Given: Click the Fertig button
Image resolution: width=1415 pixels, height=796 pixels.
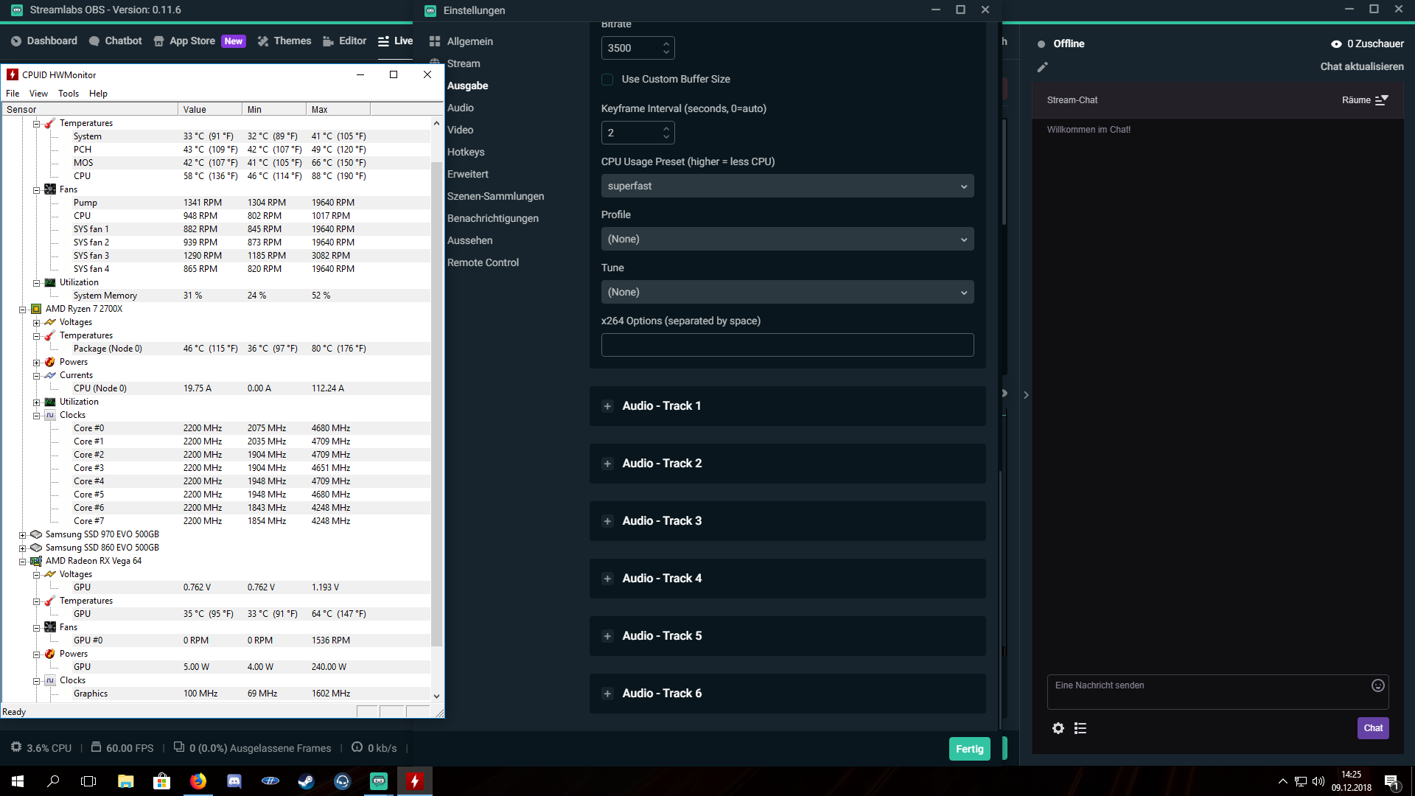Looking at the screenshot, I should pos(969,749).
